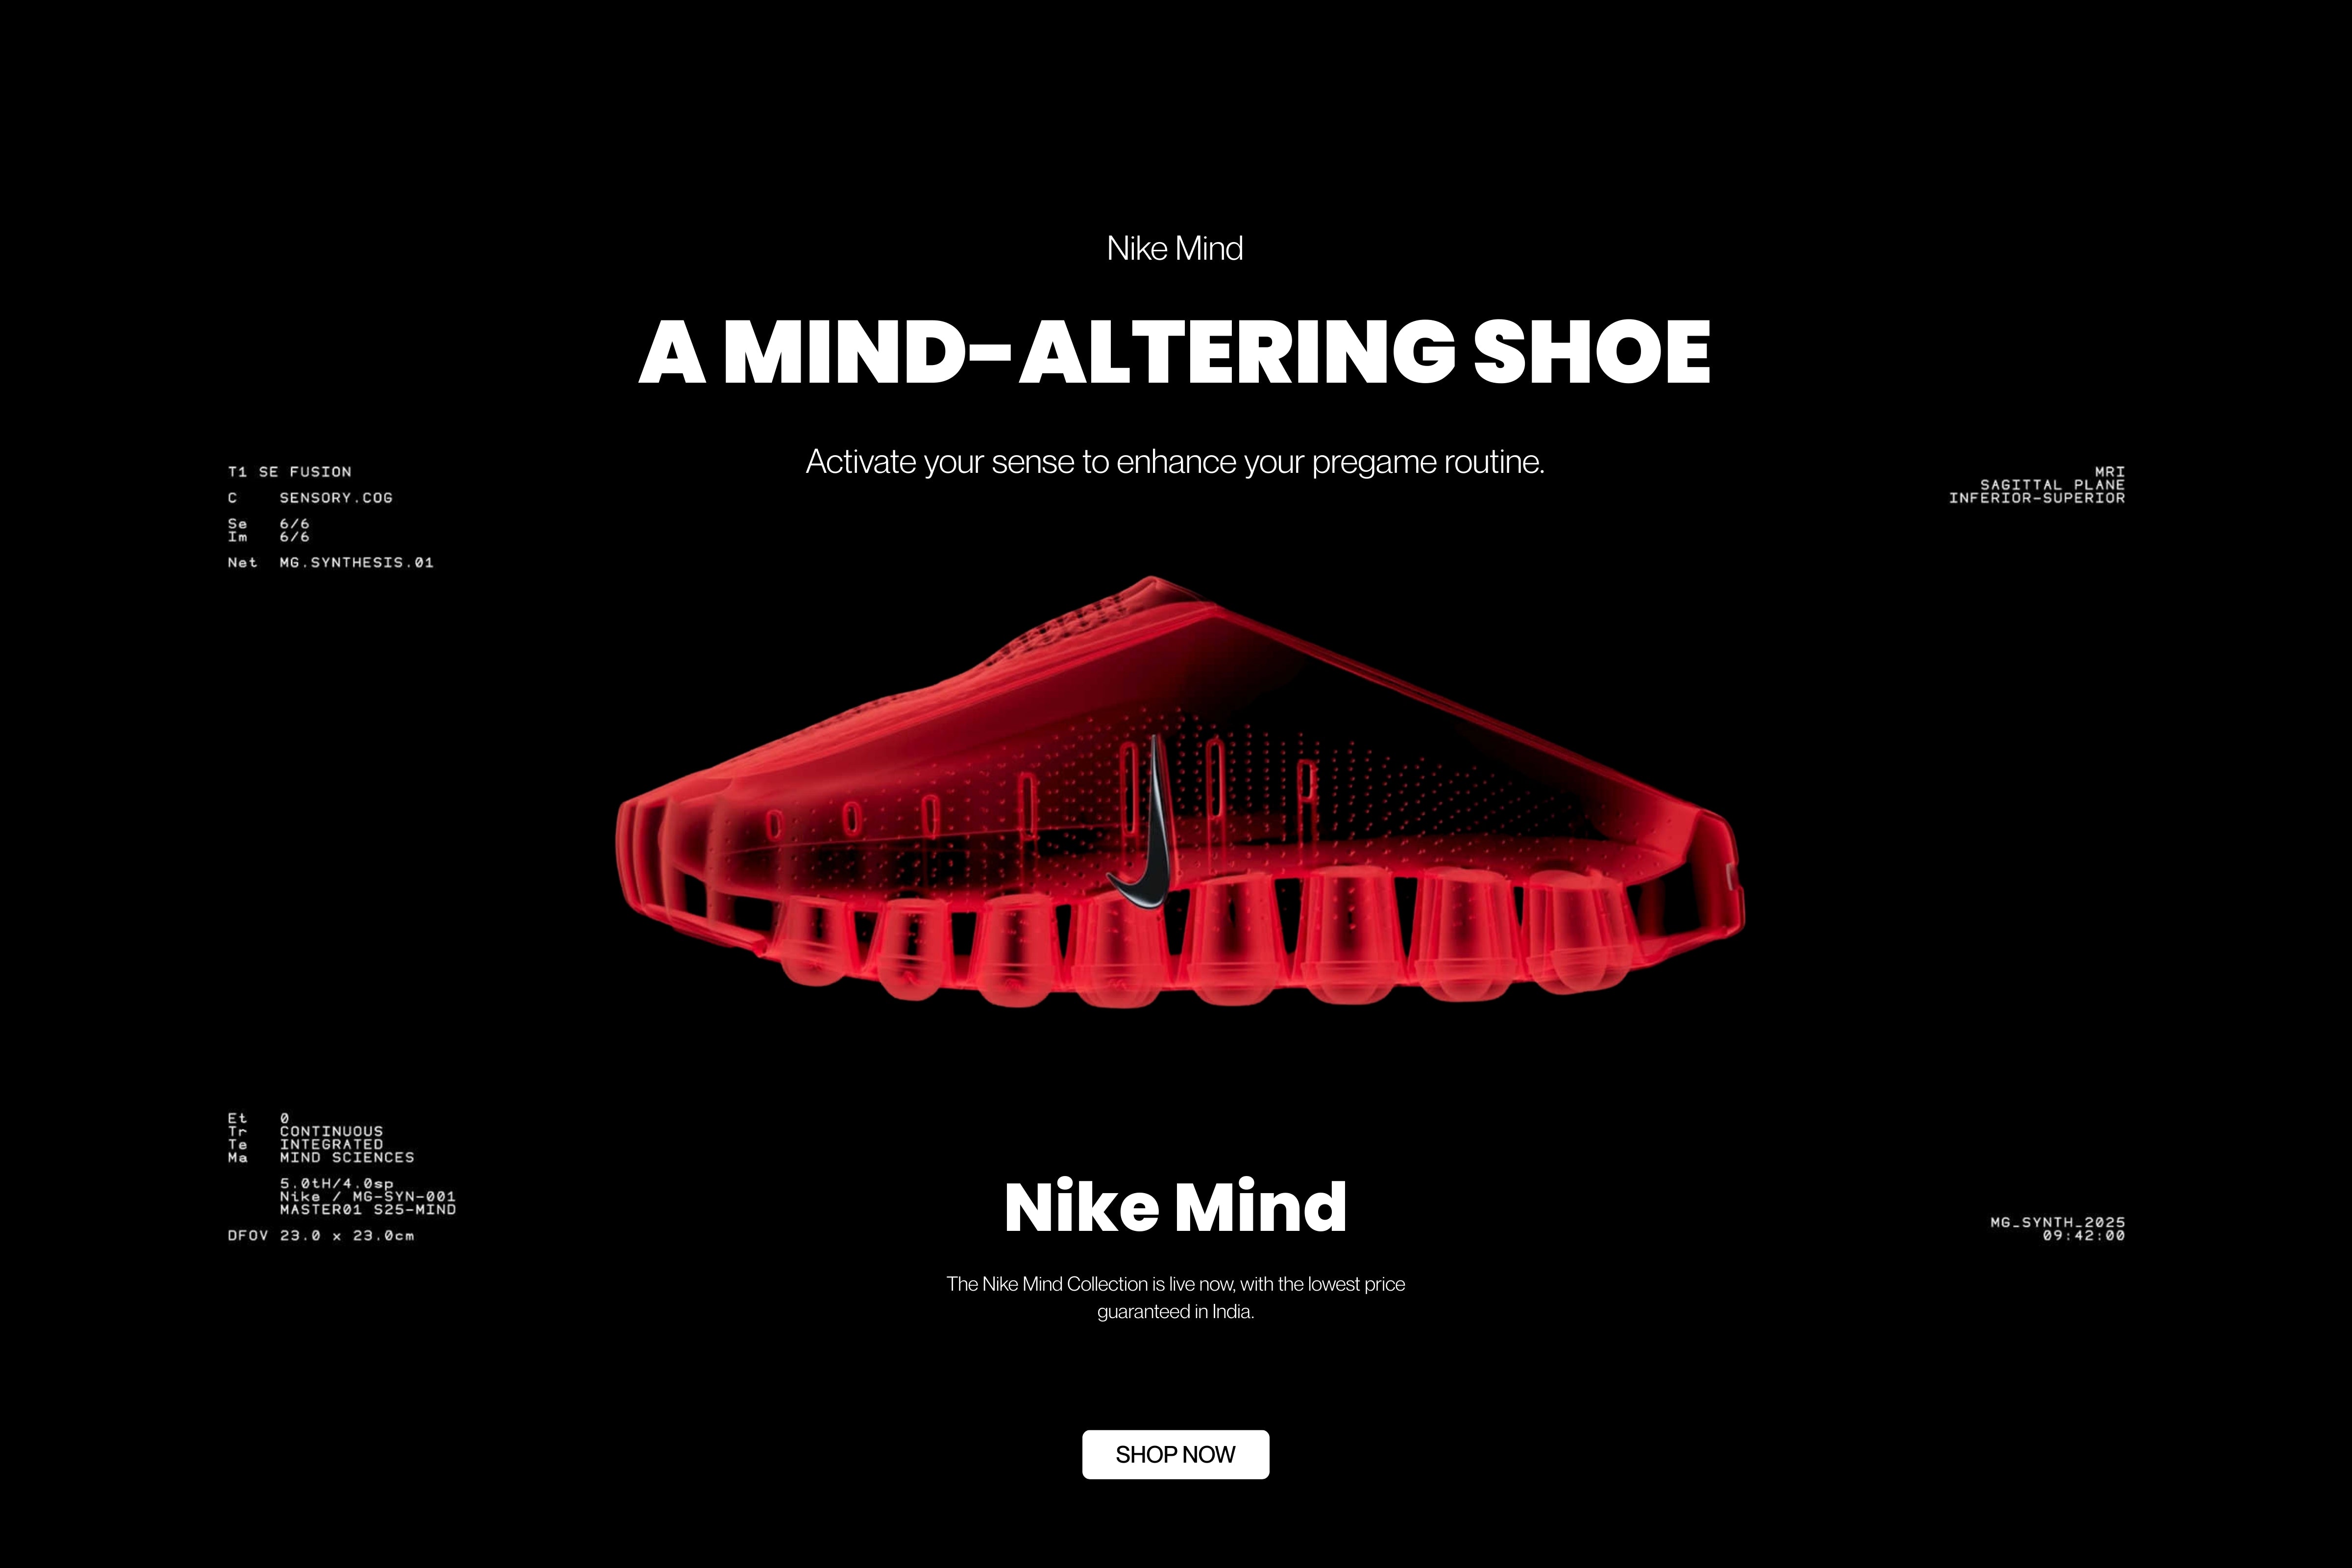
Task: Click the small Nike Mind title above the headline
Action: click(x=1175, y=248)
